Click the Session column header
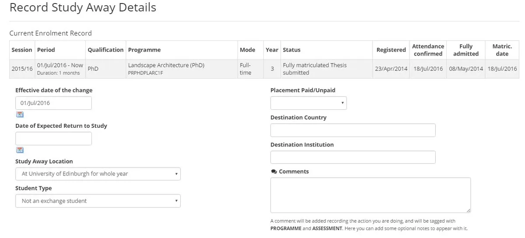Image resolution: width=525 pixels, height=238 pixels. click(22, 50)
